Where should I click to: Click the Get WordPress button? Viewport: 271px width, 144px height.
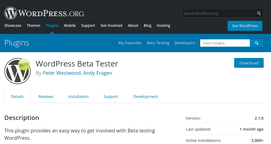click(x=245, y=26)
